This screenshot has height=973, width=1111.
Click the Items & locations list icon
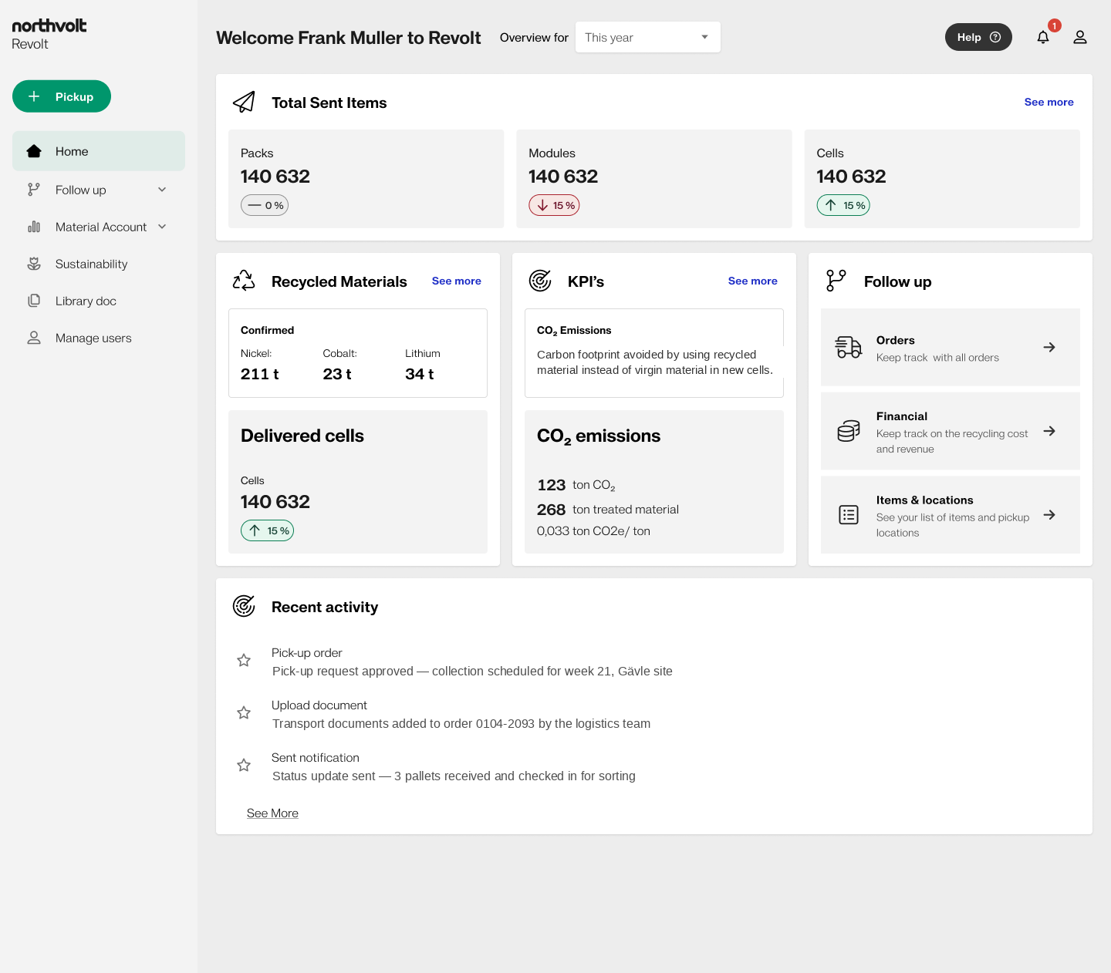click(849, 515)
